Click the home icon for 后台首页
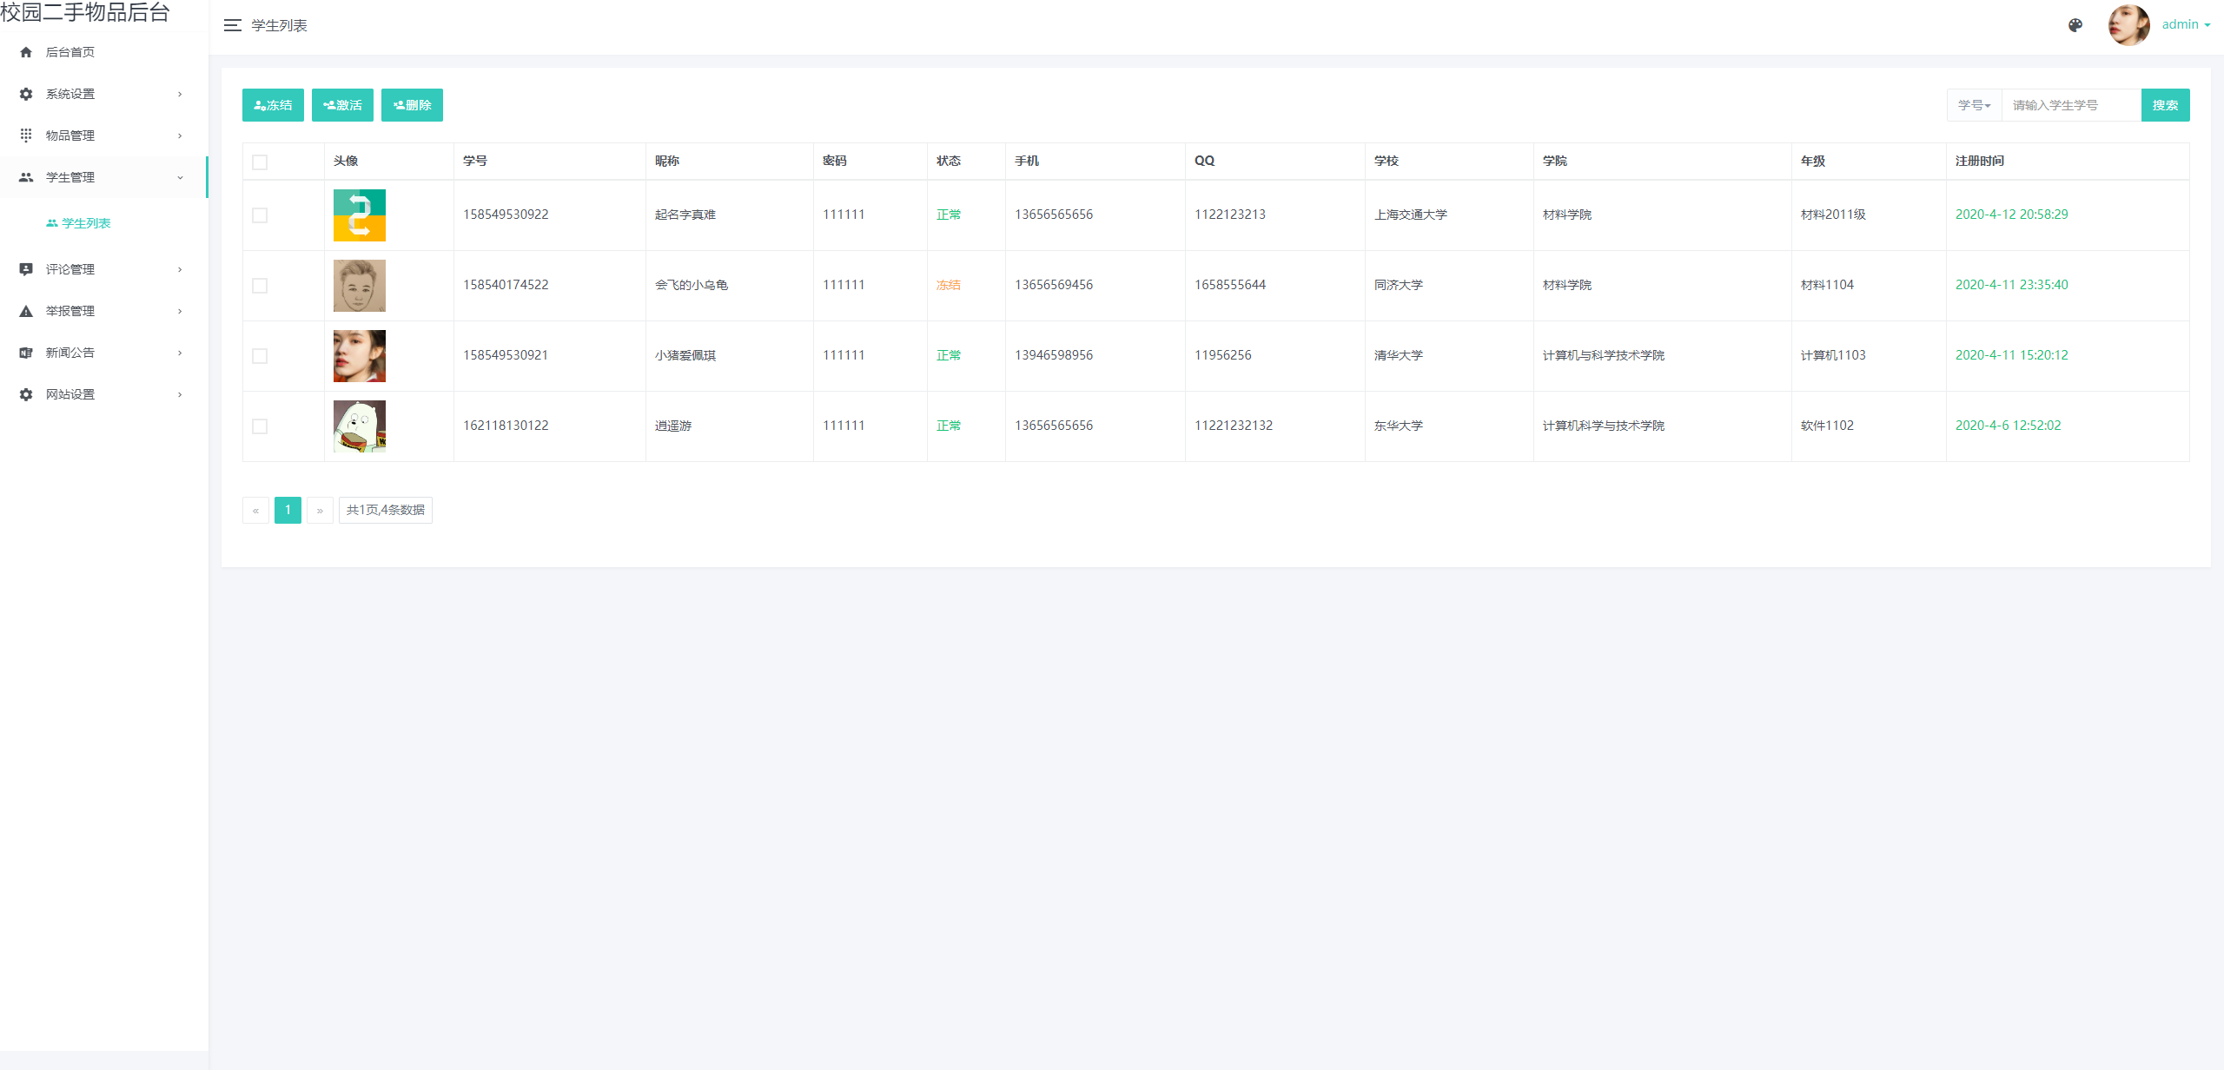The image size is (2224, 1070). click(26, 52)
